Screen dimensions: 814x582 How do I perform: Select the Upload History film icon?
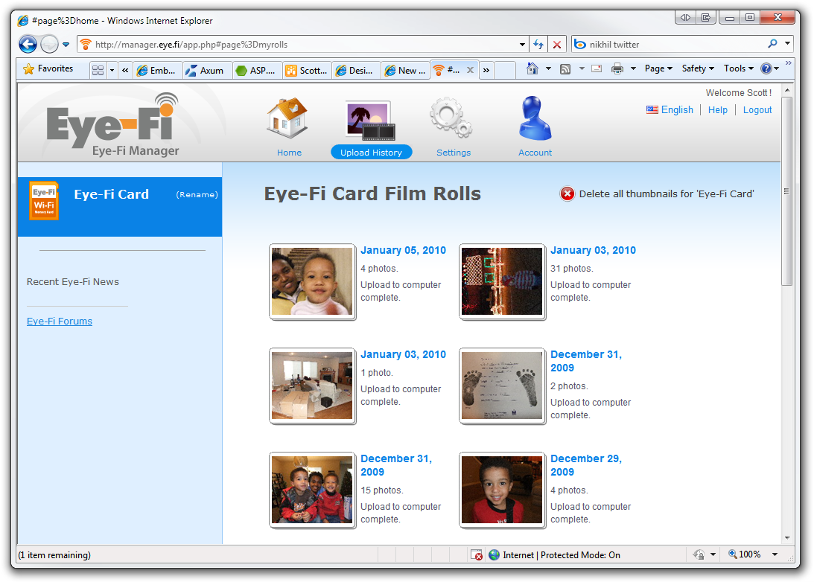pyautogui.click(x=371, y=119)
